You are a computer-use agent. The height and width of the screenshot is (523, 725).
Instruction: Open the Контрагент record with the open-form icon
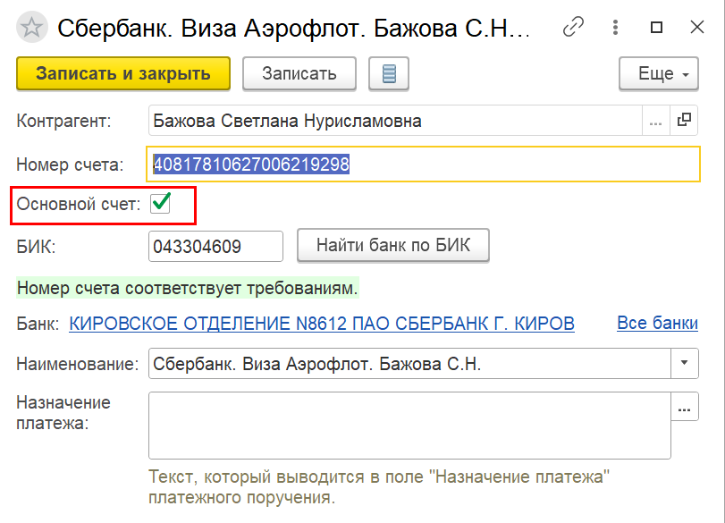pyautogui.click(x=685, y=121)
